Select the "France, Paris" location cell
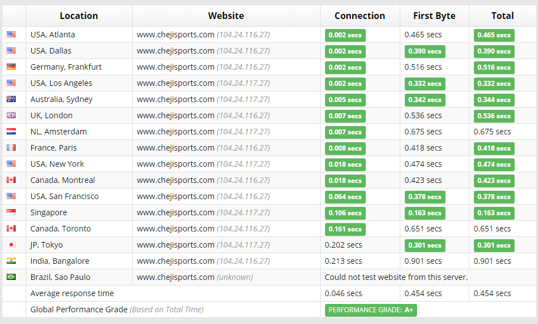 click(79, 148)
